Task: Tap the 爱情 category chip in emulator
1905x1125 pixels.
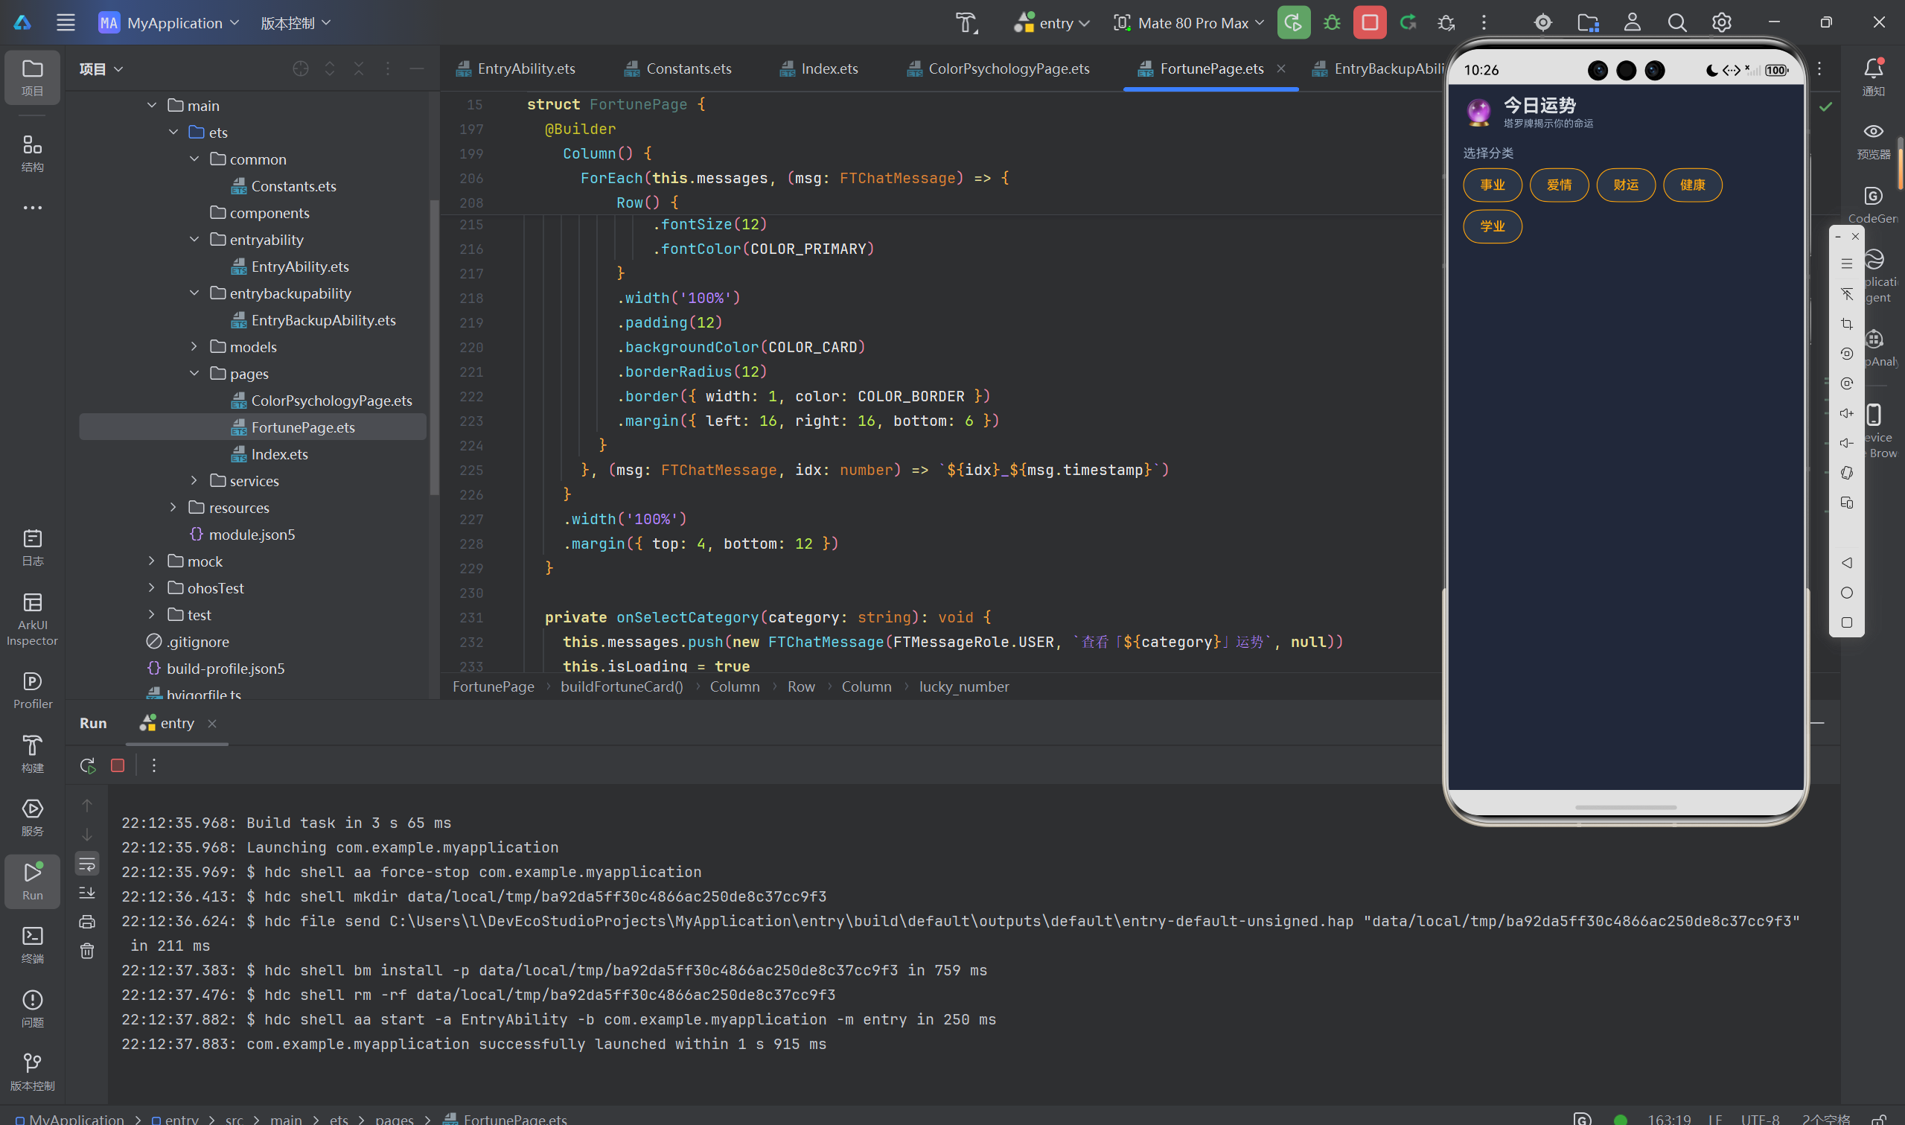Action: click(x=1559, y=185)
